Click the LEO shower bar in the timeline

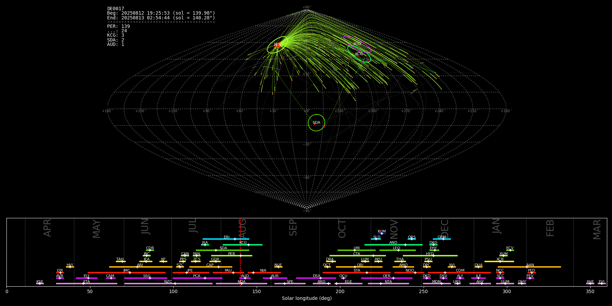pyautogui.click(x=397, y=250)
